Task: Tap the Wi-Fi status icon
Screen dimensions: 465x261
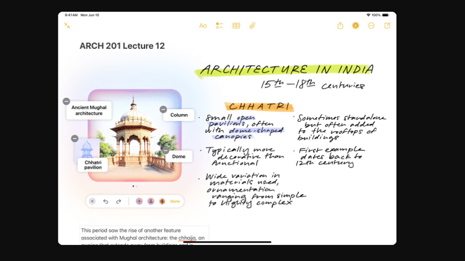Action: [x=368, y=15]
